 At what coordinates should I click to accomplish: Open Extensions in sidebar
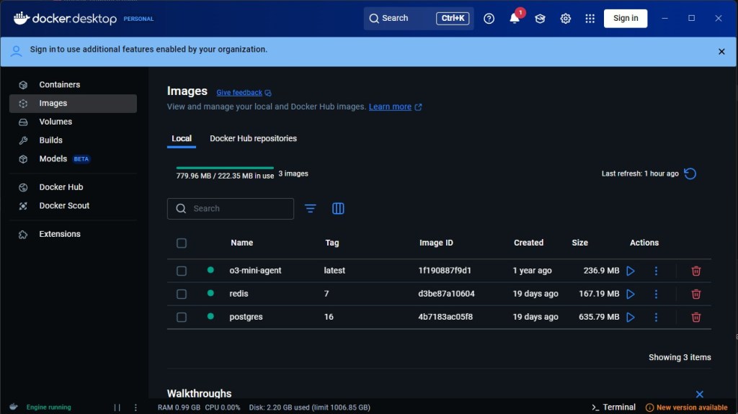(x=73, y=234)
